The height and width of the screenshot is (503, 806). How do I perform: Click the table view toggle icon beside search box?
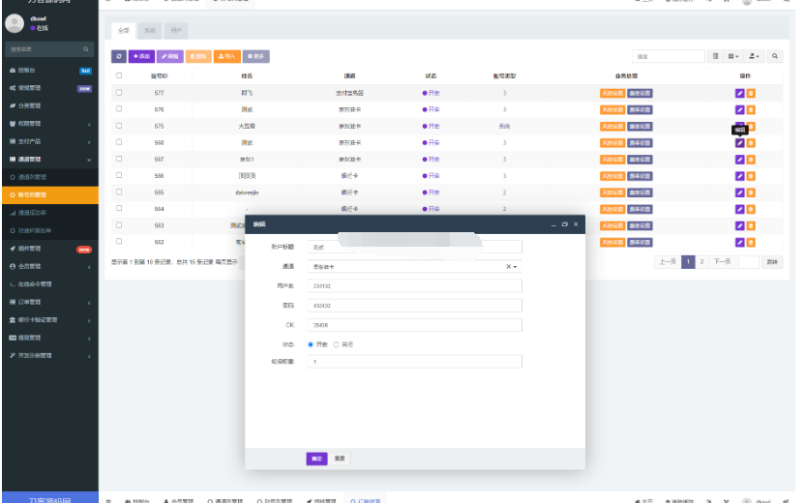coord(715,57)
